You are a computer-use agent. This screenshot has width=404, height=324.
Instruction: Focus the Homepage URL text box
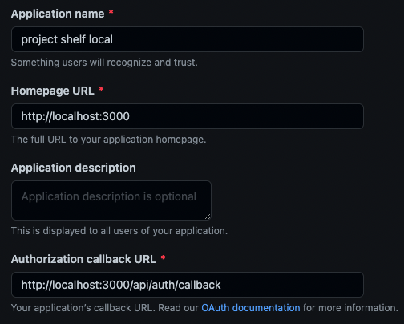188,116
